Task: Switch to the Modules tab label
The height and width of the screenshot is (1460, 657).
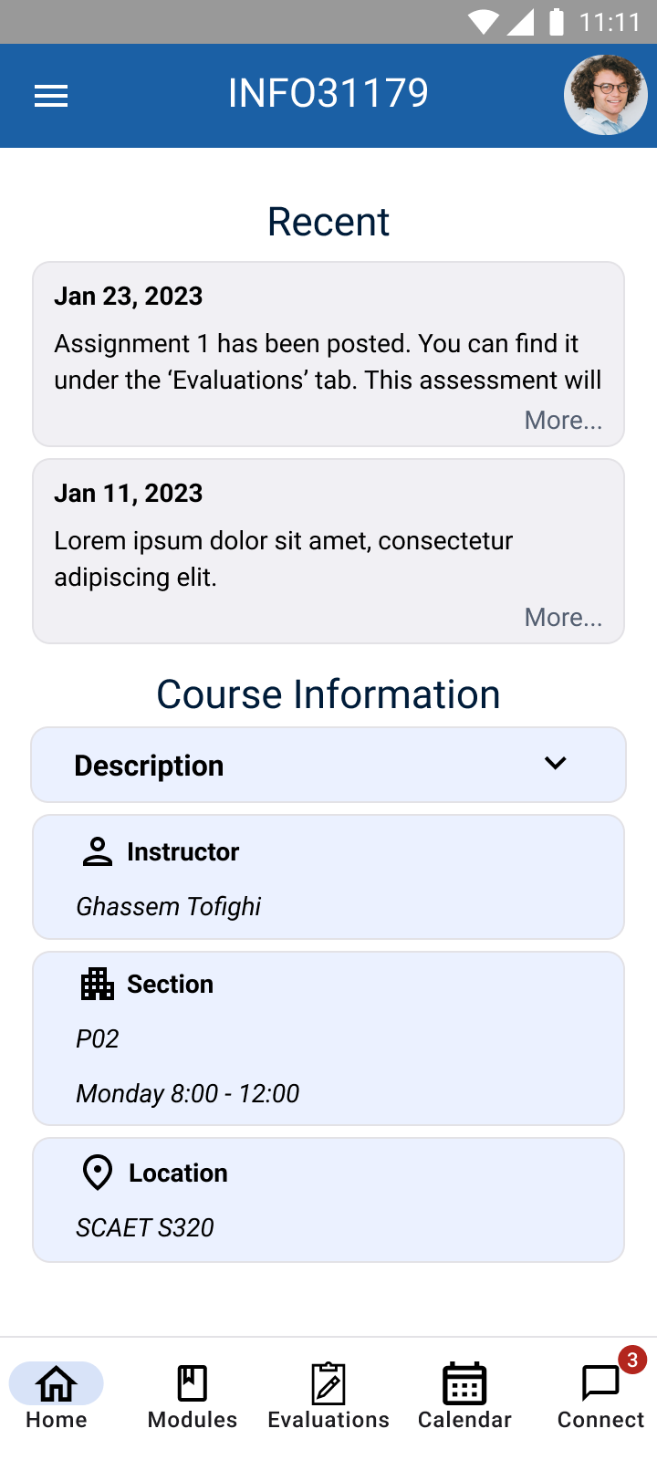Action: tap(193, 1420)
